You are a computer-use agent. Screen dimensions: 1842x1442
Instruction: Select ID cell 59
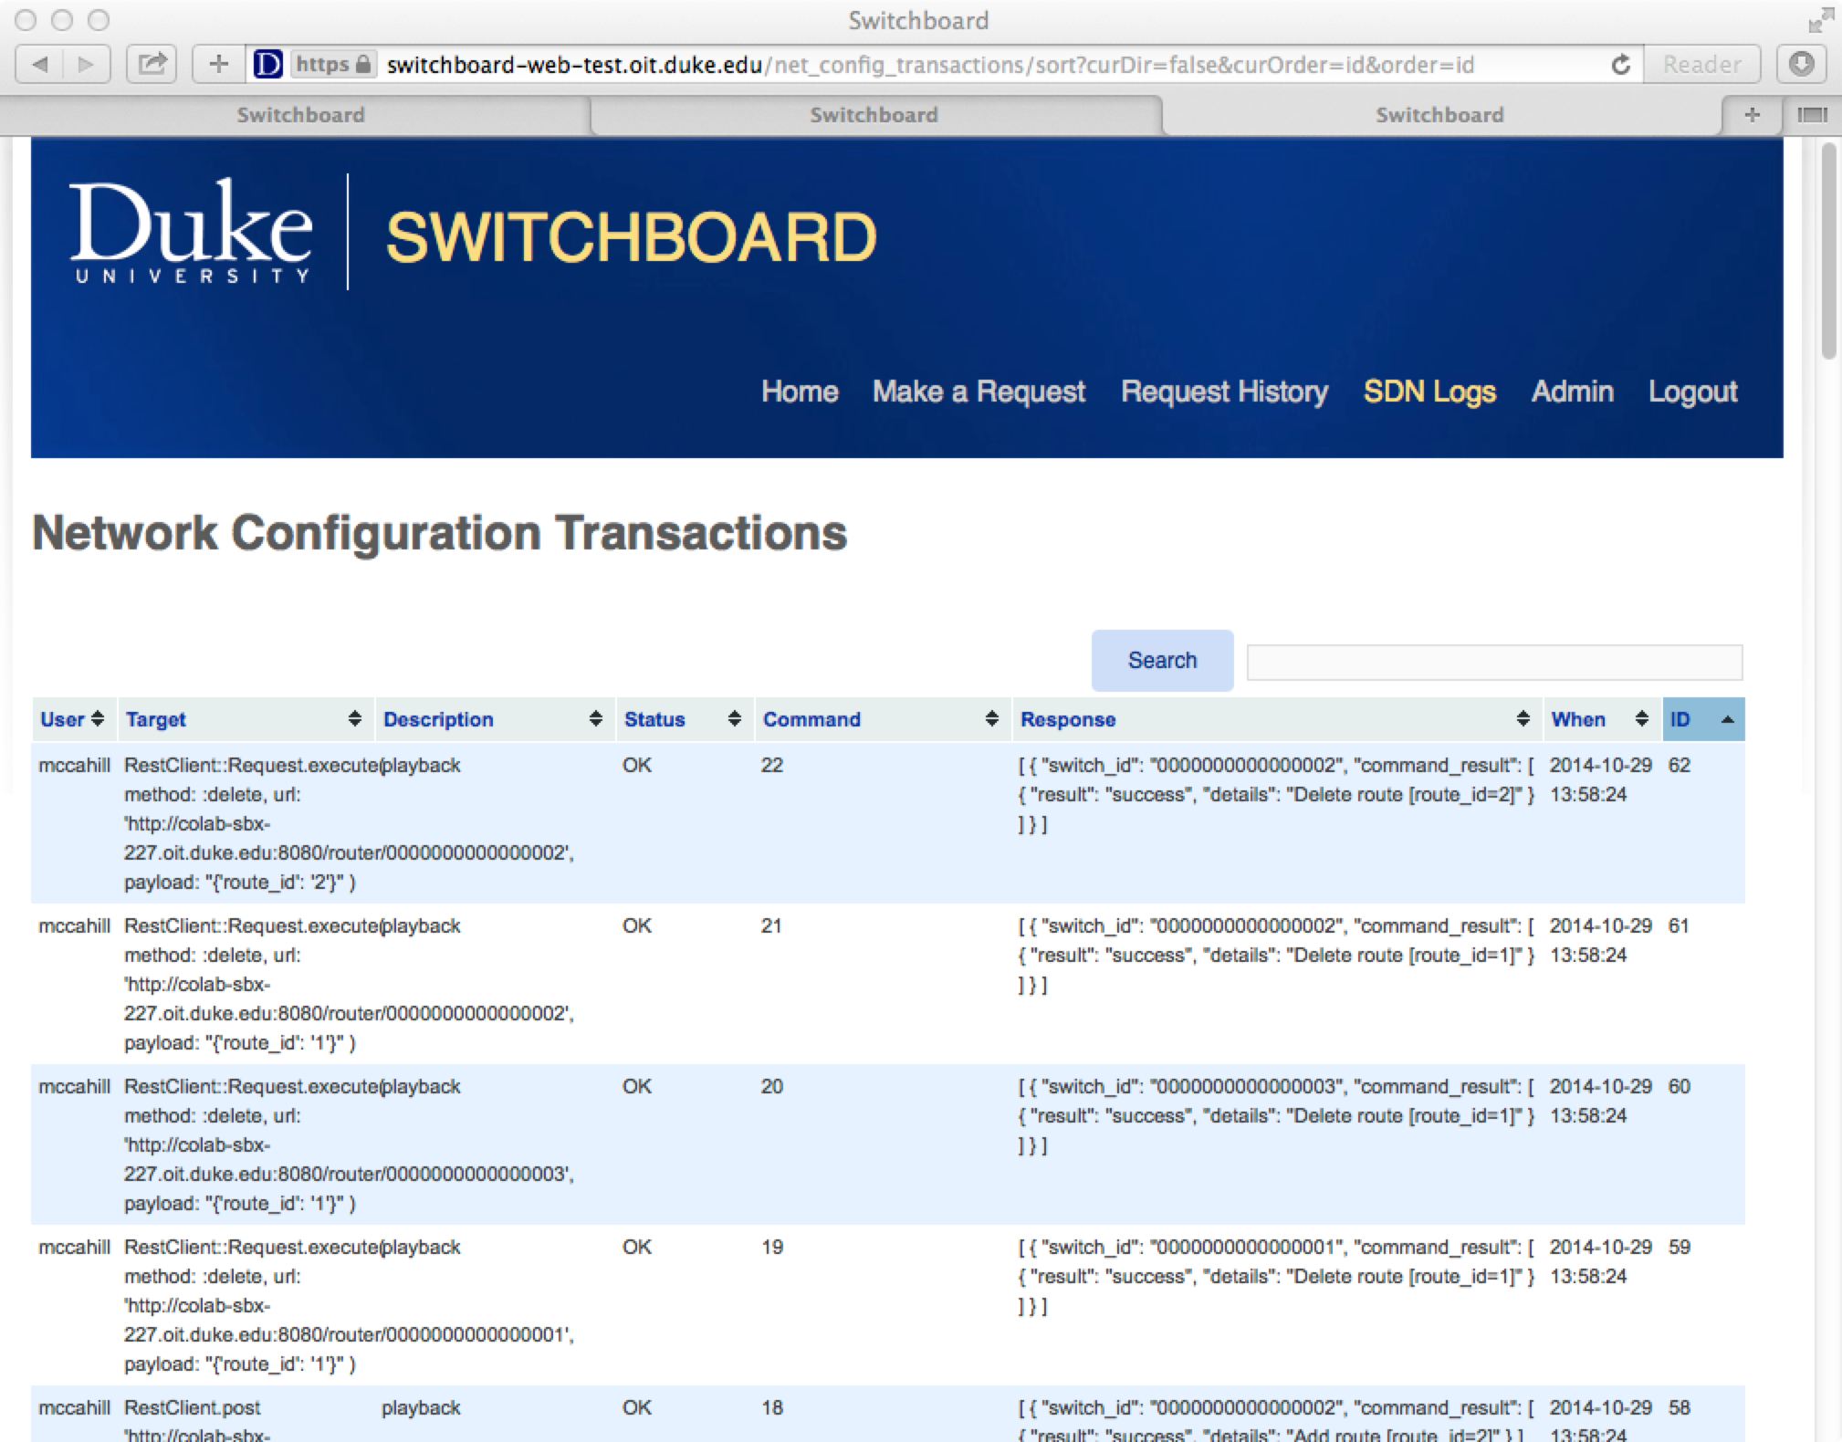tap(1680, 1247)
